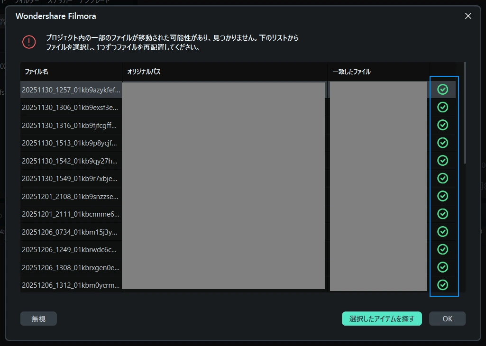This screenshot has width=486, height=346.
Task: Click matched-status icon for 20251206_1312 file
Action: click(x=442, y=285)
